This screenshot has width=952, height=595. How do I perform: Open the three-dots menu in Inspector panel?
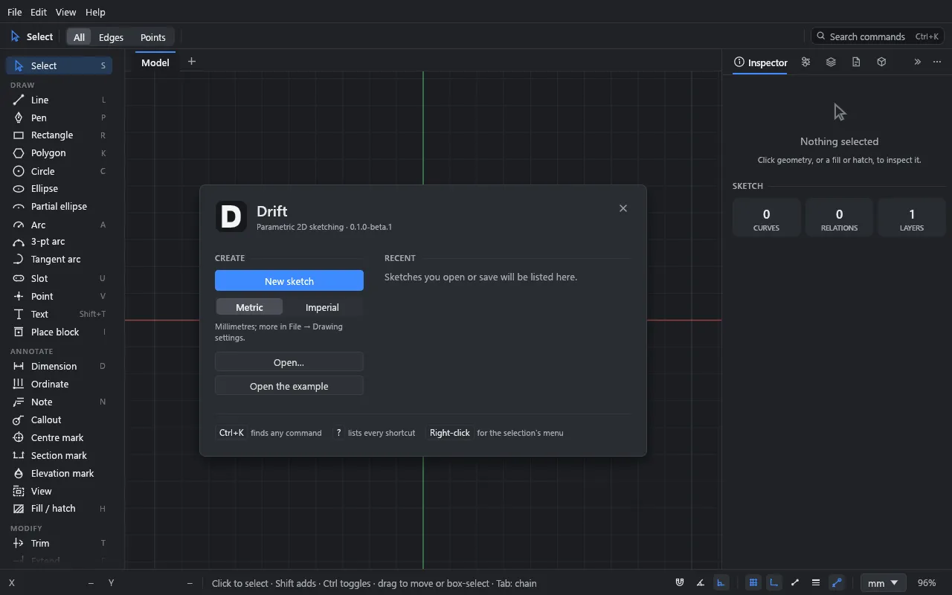tap(937, 62)
